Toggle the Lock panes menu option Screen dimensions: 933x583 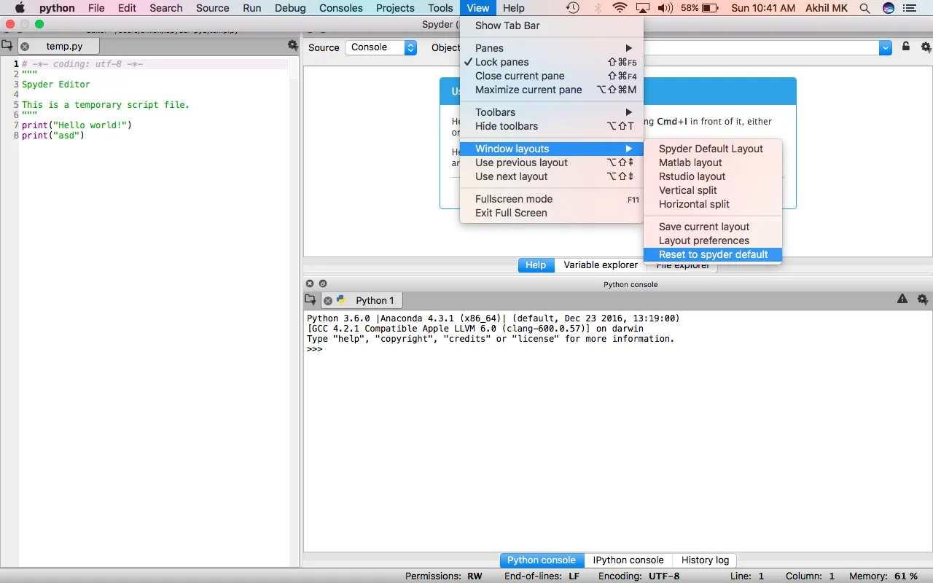coord(552,62)
